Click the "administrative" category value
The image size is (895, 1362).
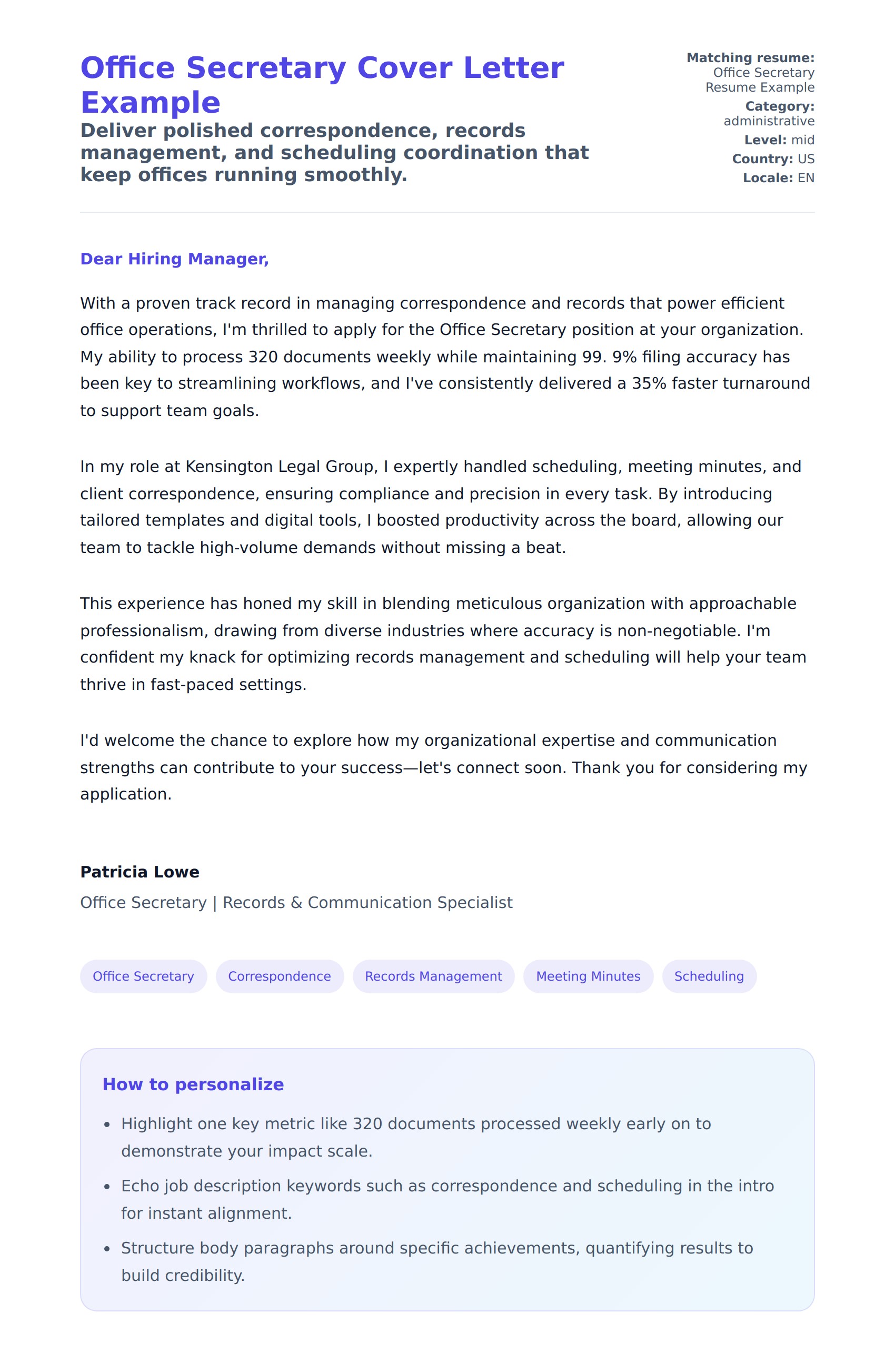pyautogui.click(x=769, y=121)
